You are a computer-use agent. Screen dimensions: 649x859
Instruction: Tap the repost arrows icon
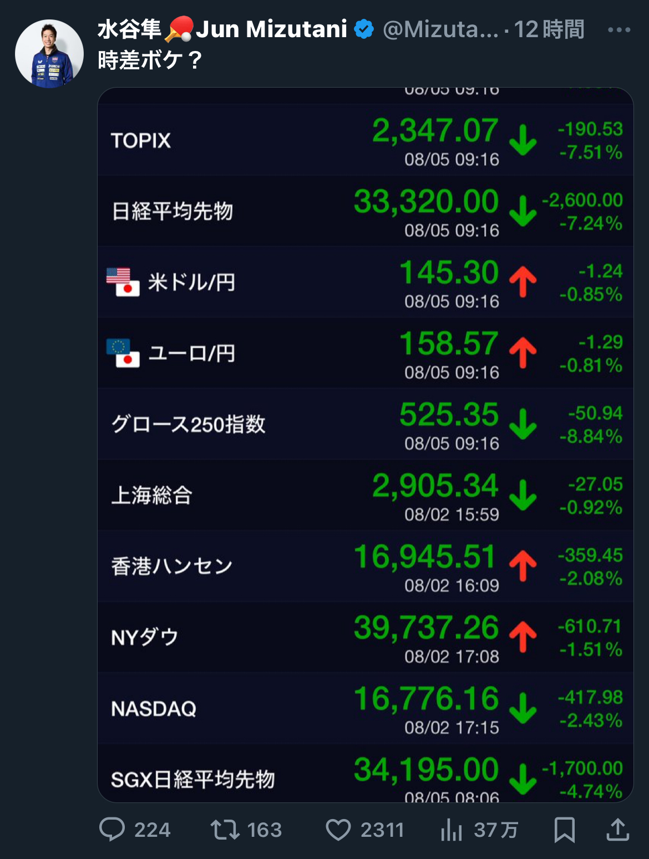coord(225,830)
